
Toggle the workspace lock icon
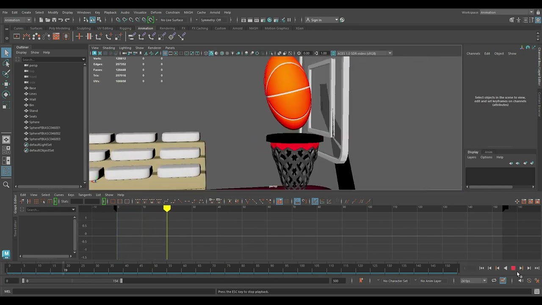click(x=539, y=12)
